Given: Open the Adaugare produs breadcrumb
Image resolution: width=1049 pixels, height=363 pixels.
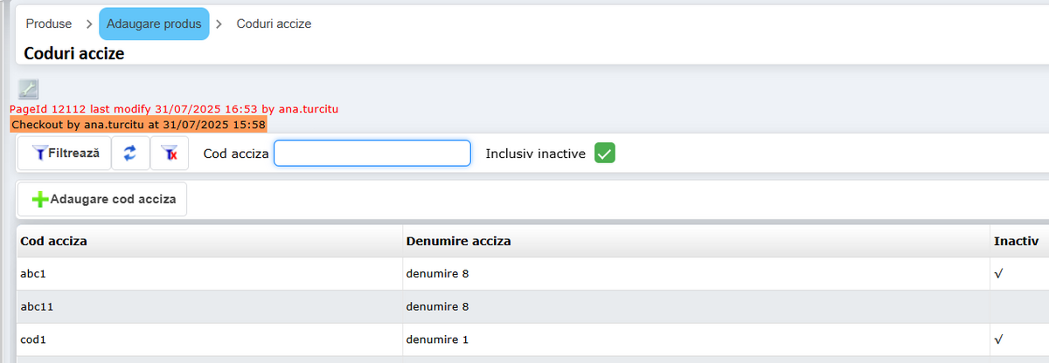Looking at the screenshot, I should pyautogui.click(x=154, y=24).
